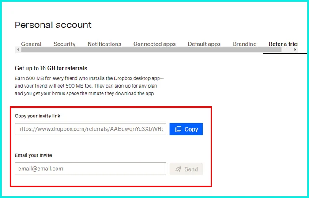
Task: Copy the referral invite link
Action: coord(186,129)
